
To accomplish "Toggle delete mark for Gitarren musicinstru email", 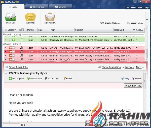I will pyautogui.click(x=22, y=55).
